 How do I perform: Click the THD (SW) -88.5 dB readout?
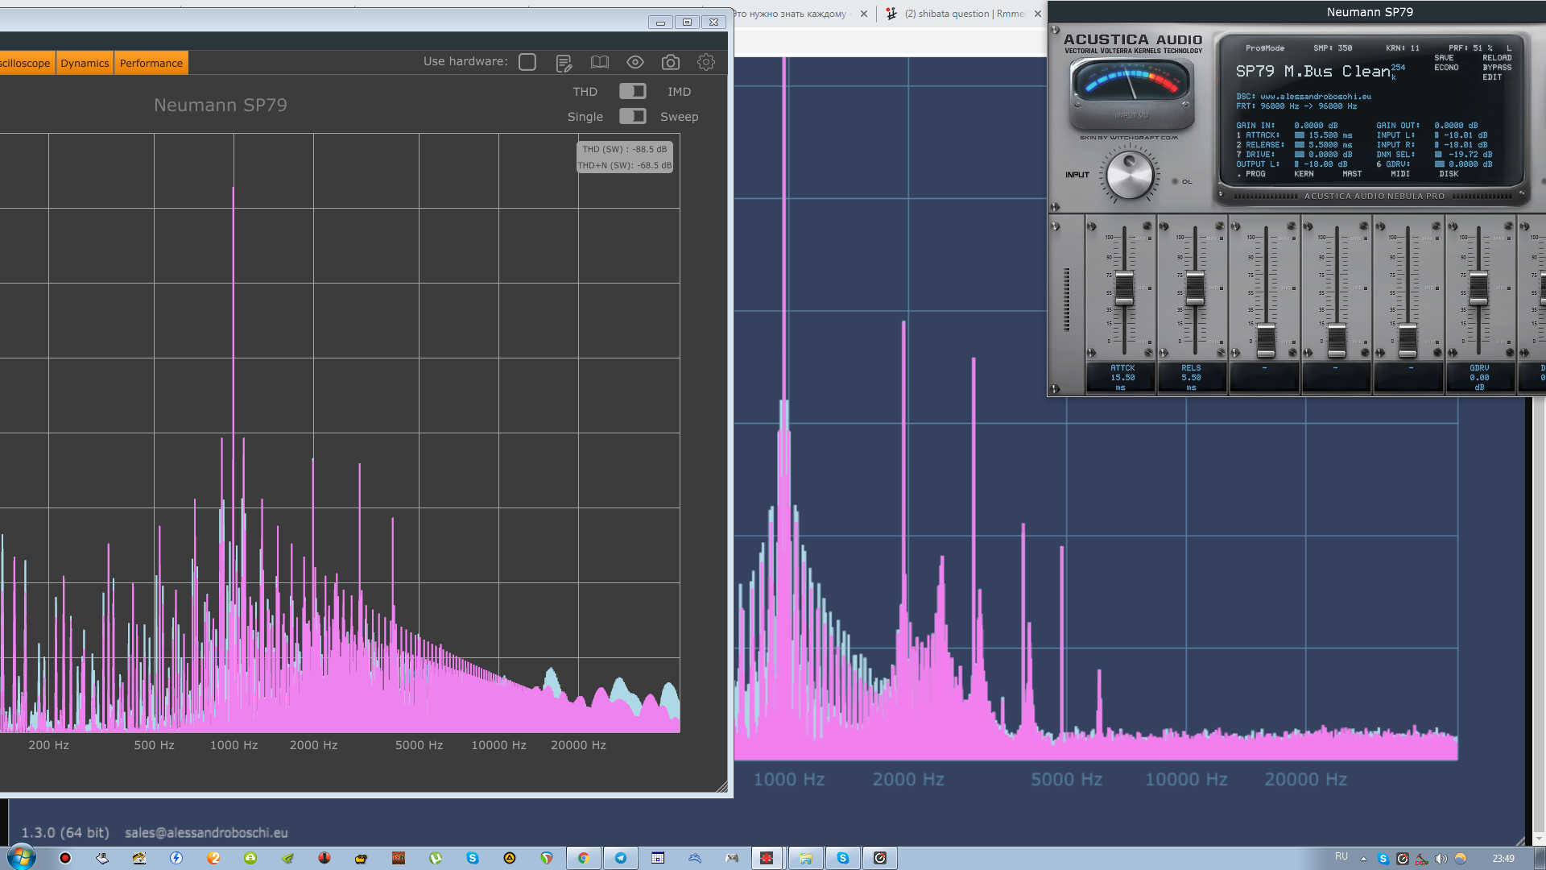click(624, 149)
